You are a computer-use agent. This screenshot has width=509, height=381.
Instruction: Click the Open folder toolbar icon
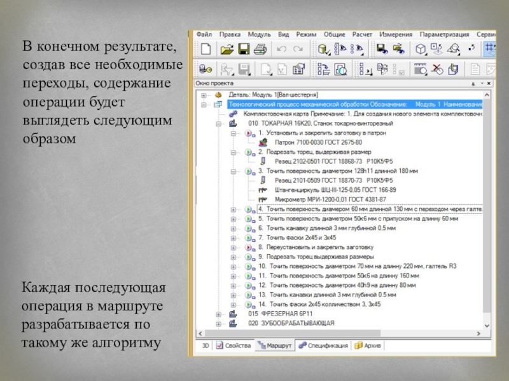(x=227, y=50)
